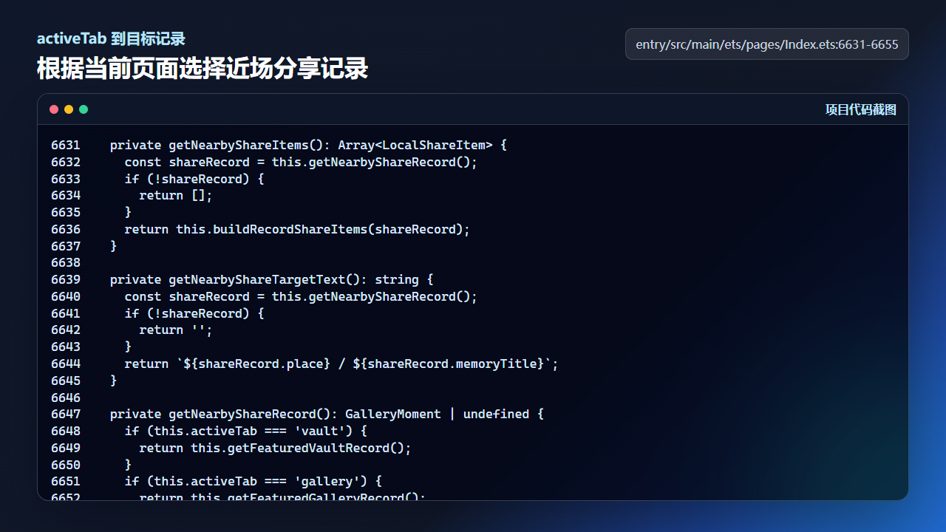The image size is (946, 532).
Task: Click the activeTab === 'vault' condition
Action: (x=246, y=432)
